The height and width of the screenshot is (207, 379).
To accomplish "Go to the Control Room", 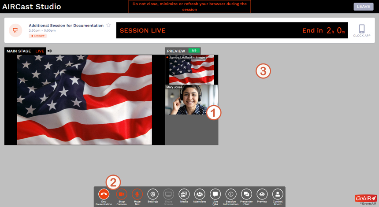I will coord(278,194).
